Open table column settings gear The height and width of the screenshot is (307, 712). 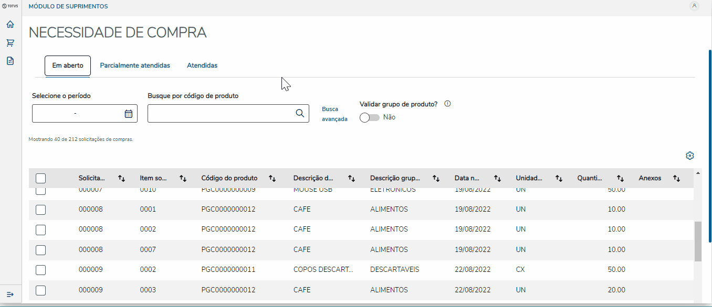pyautogui.click(x=690, y=156)
